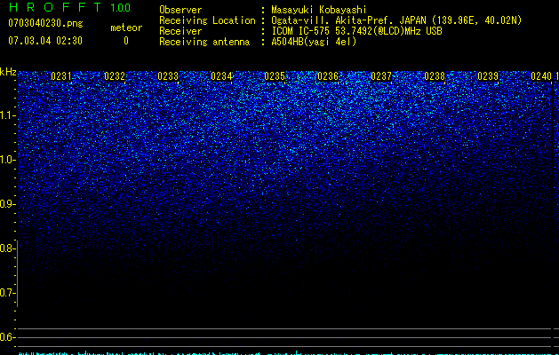Click time marker 0231
This screenshot has width=559, height=355.
coord(61,76)
